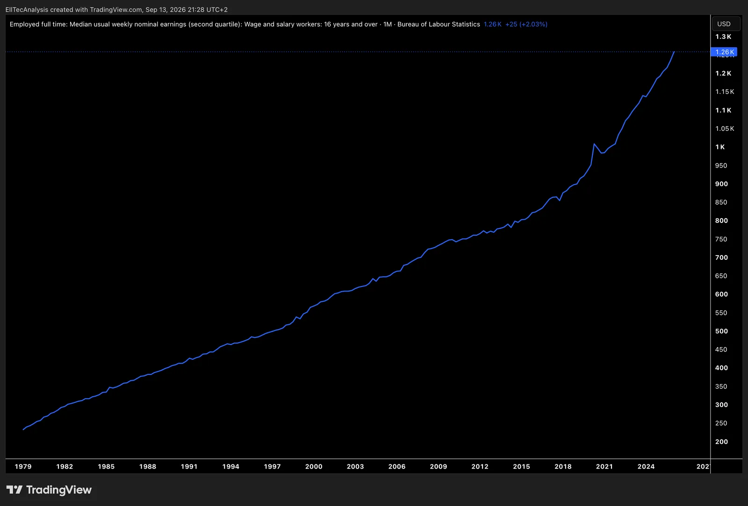Click the EllTecAnalysis attribution header text

click(116, 9)
